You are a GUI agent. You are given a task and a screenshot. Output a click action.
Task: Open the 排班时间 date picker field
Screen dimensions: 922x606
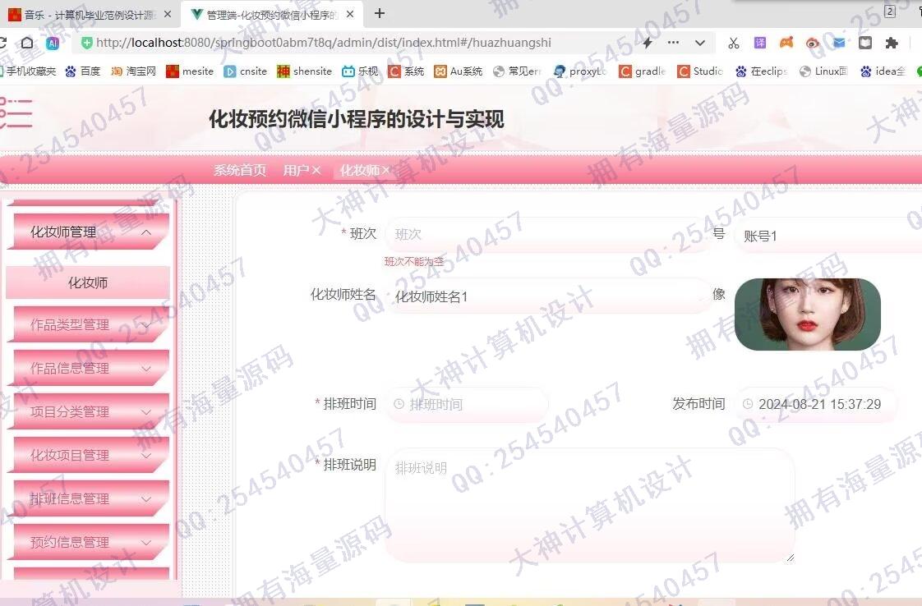click(467, 404)
